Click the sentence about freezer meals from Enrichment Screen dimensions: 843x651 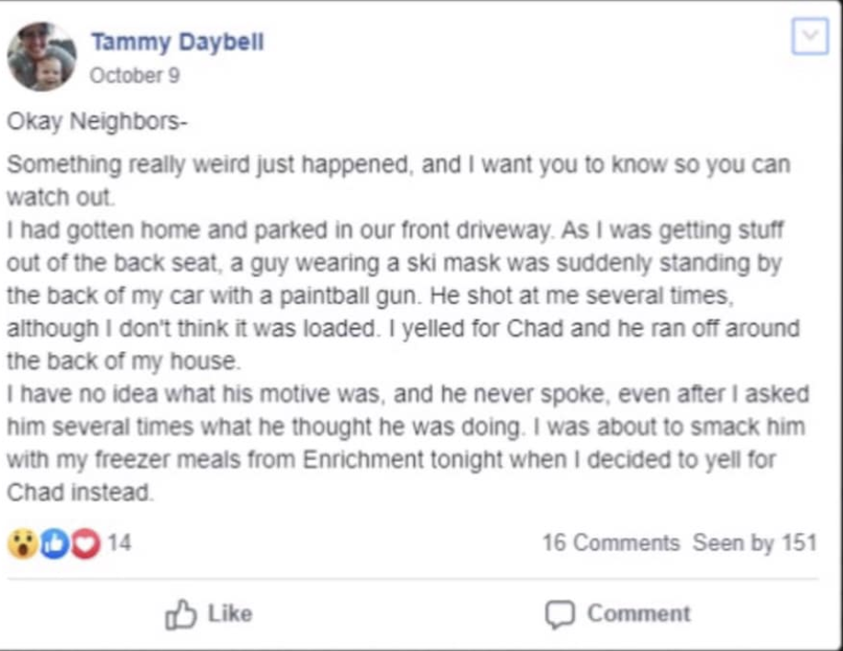pyautogui.click(x=407, y=459)
